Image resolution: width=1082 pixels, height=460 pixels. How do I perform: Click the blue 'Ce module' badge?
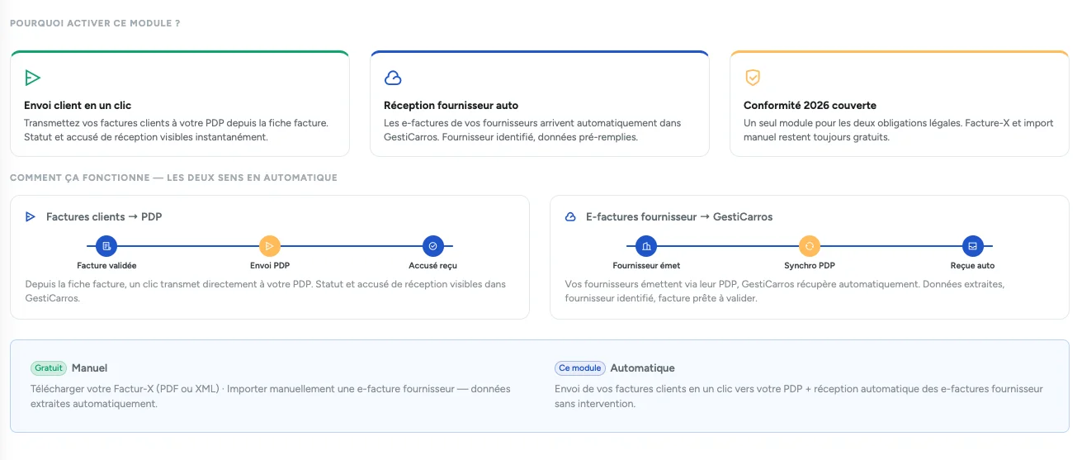[580, 368]
